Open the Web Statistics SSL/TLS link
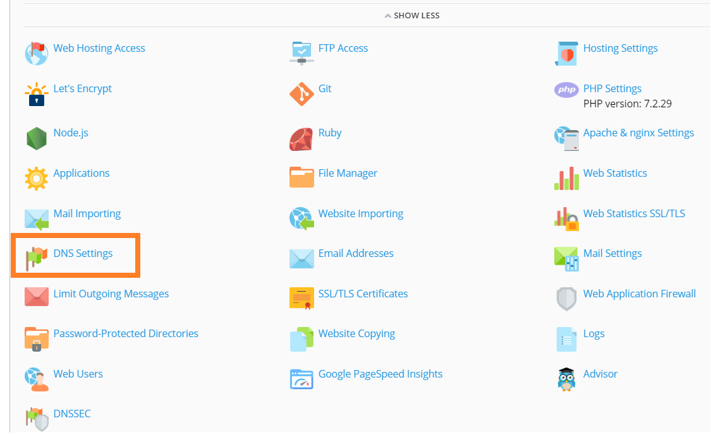Image resolution: width=711 pixels, height=435 pixels. click(634, 213)
